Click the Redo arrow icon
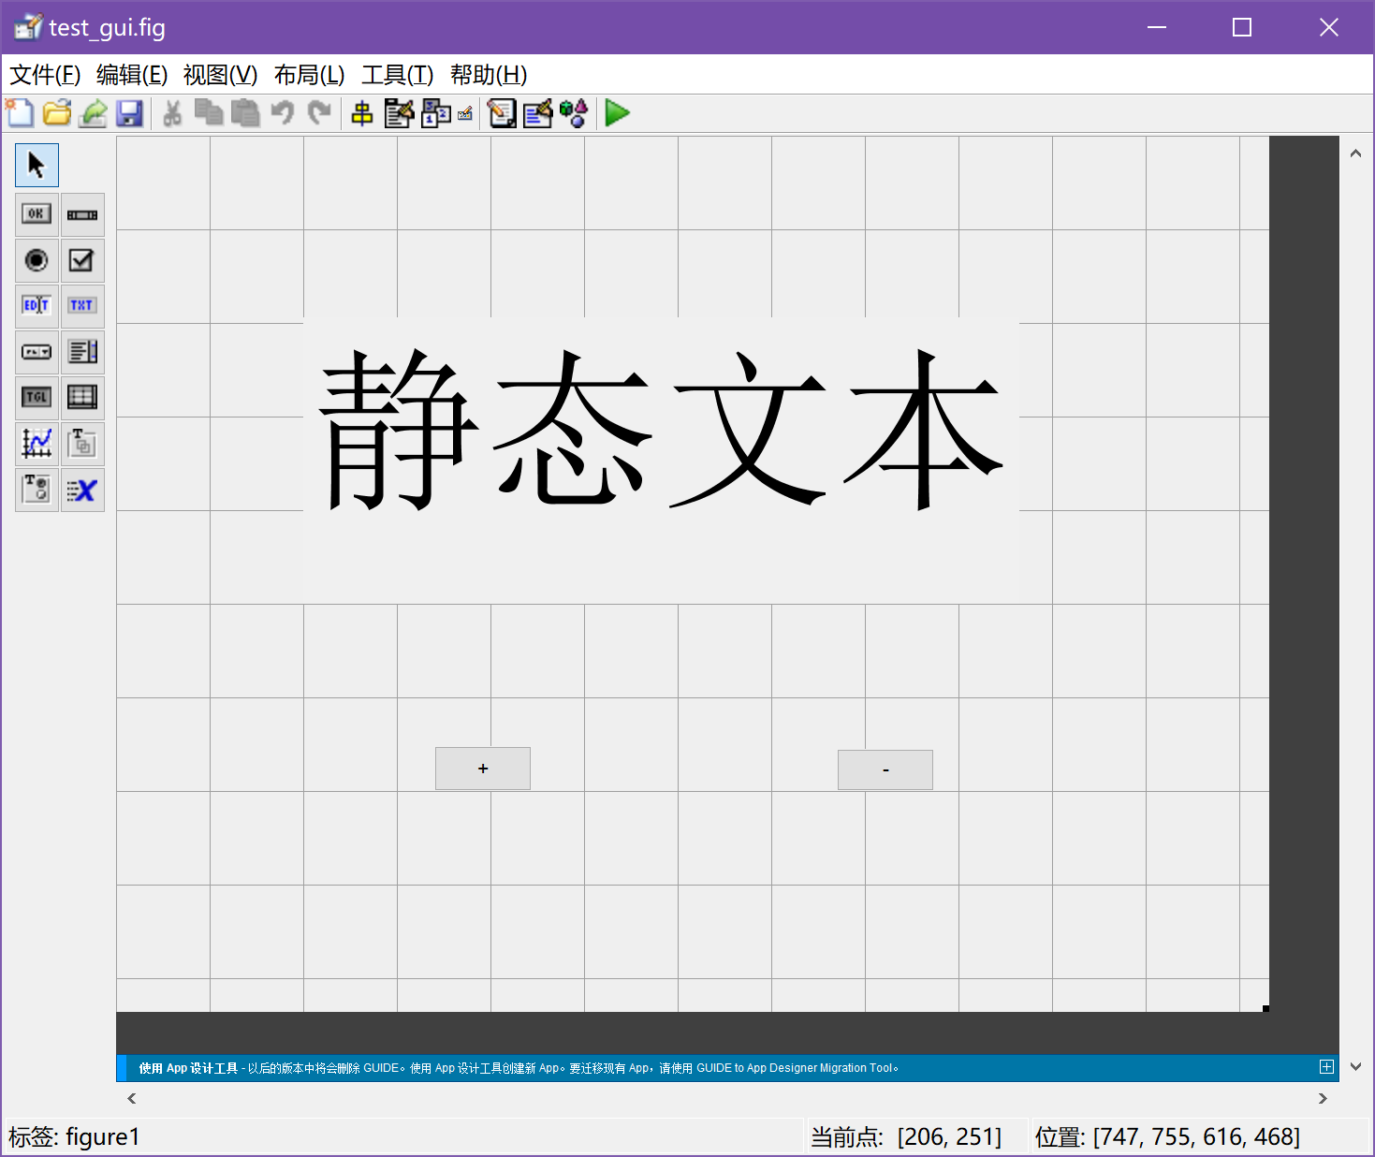The image size is (1375, 1157). coord(319,113)
